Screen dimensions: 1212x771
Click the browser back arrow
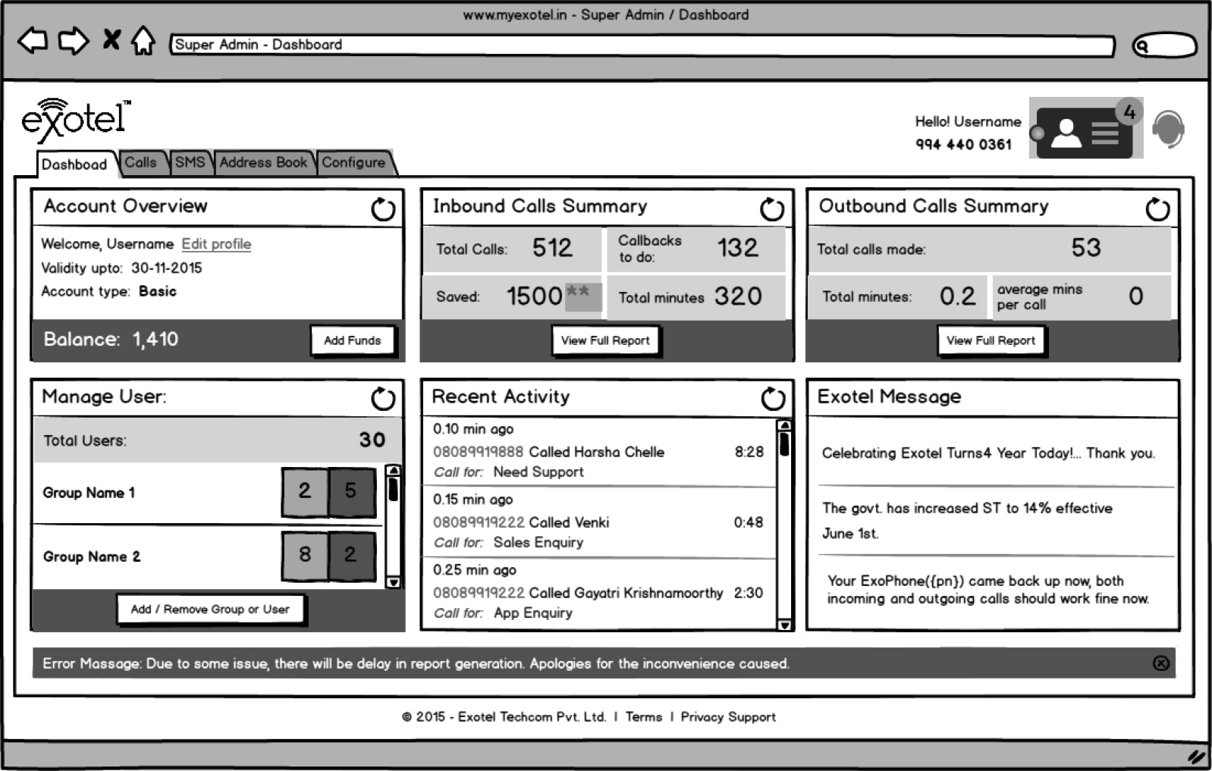coord(33,40)
